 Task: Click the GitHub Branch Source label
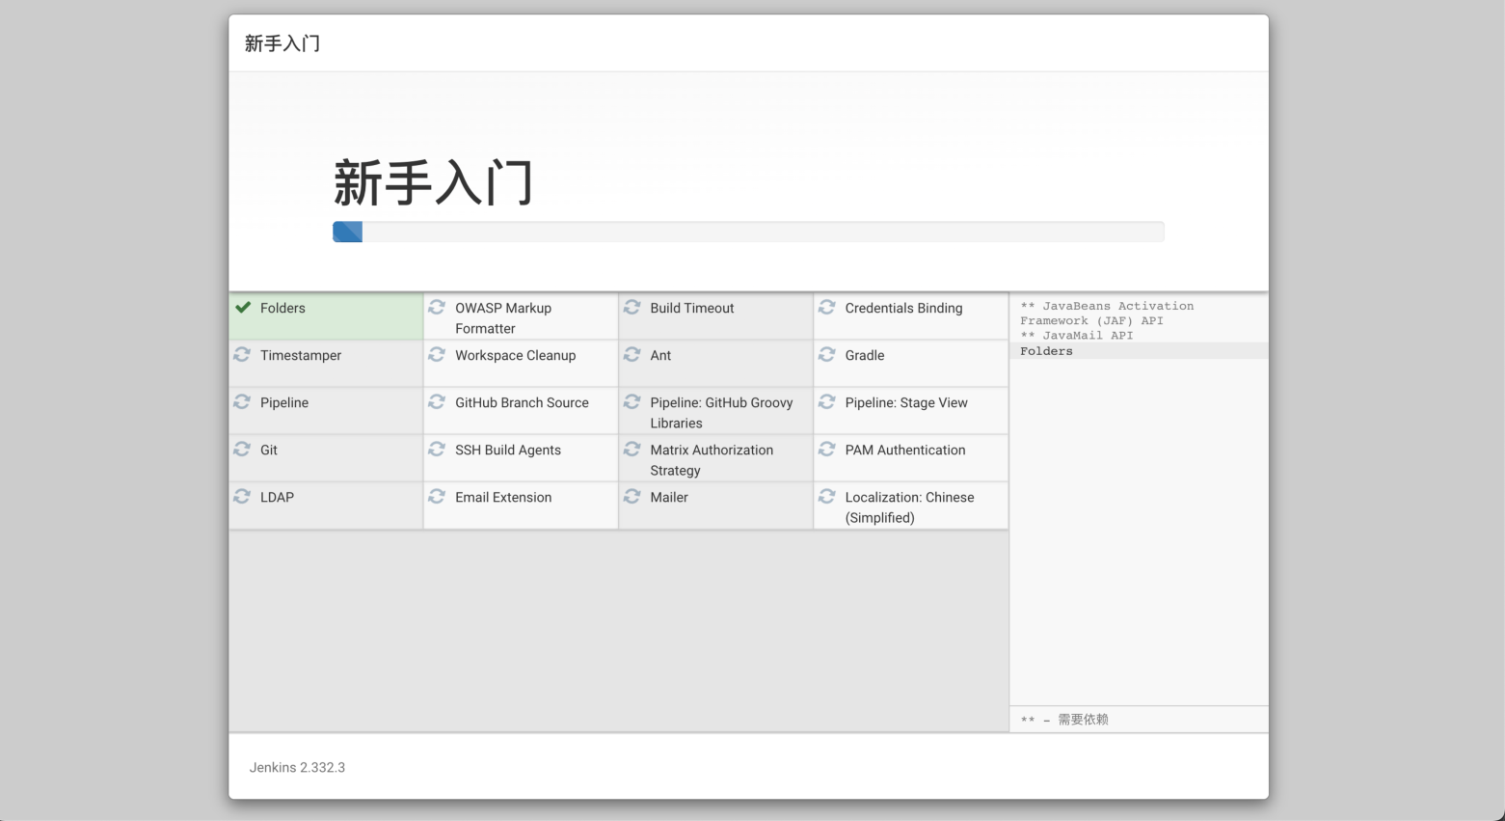point(522,402)
